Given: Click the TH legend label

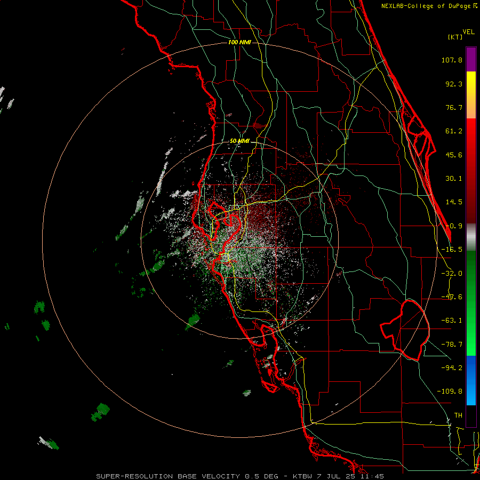Looking at the screenshot, I should tap(458, 415).
